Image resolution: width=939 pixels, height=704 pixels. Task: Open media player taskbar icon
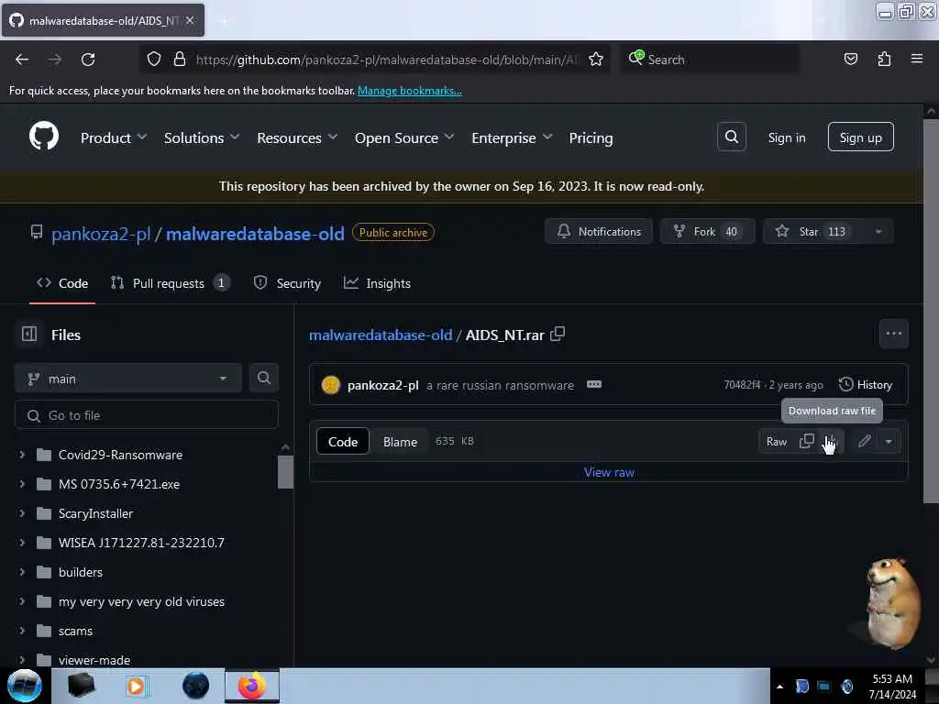(136, 686)
